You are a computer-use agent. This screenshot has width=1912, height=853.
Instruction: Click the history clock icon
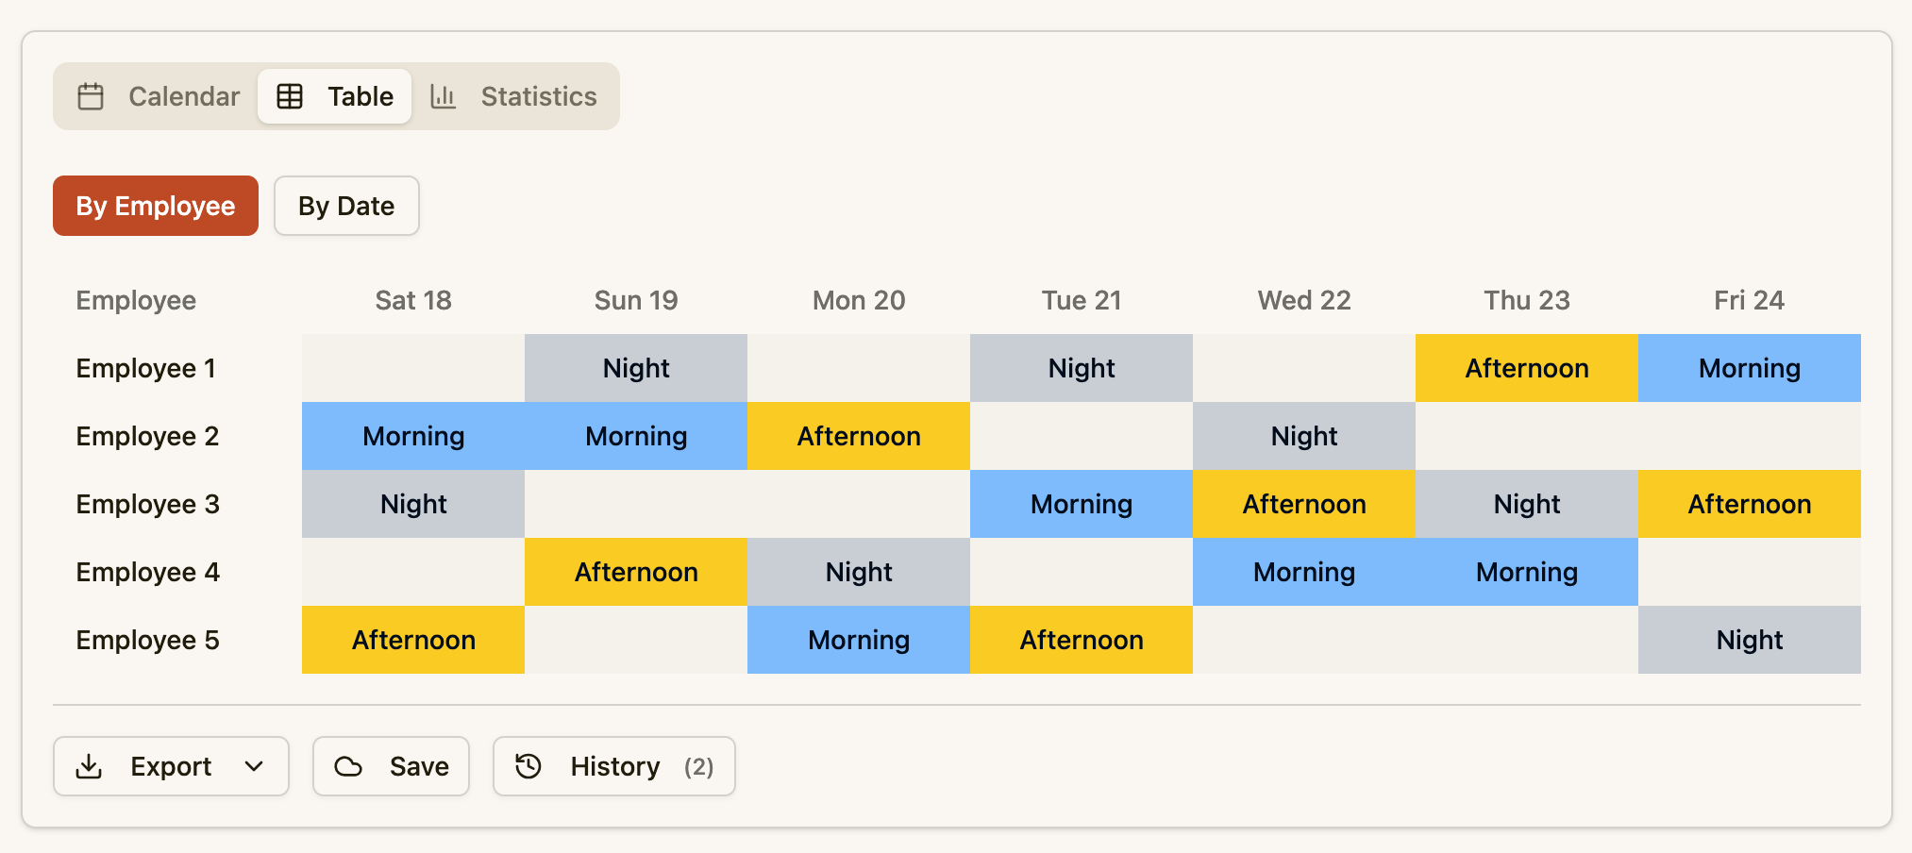(x=528, y=766)
